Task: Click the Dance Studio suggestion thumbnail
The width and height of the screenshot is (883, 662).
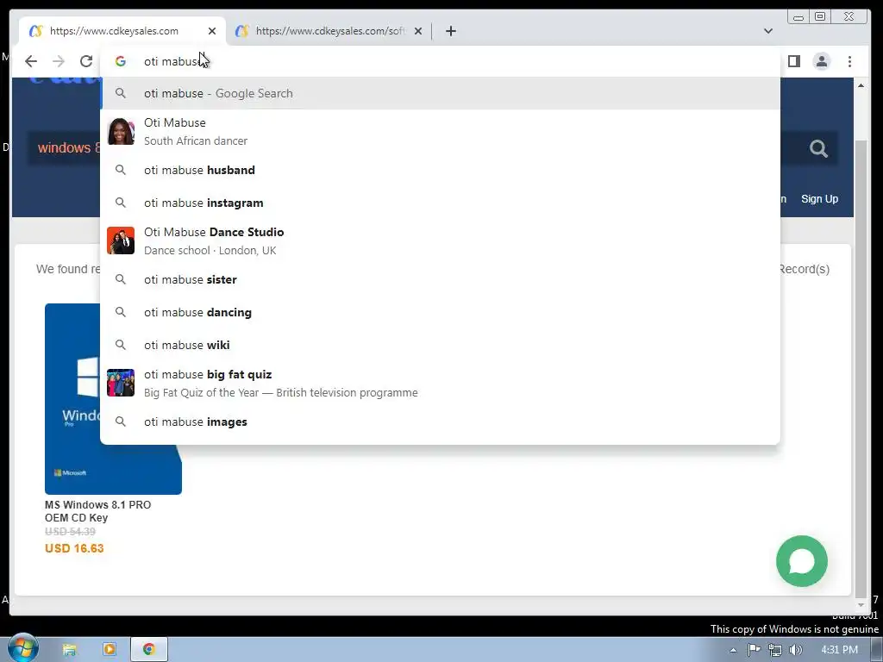Action: 121,241
